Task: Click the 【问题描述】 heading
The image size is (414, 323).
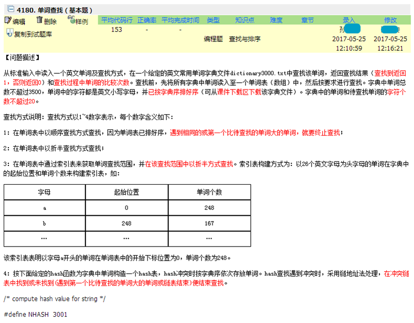Action: [x=22, y=58]
